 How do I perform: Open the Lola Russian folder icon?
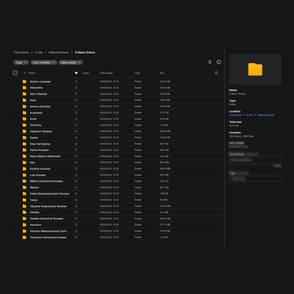(24, 175)
